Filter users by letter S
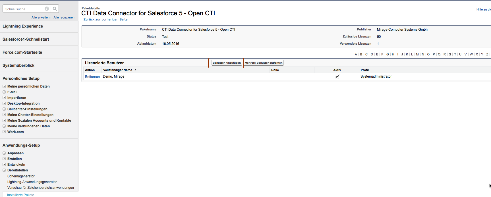Viewport: 491px width, 197px height. click(450, 54)
